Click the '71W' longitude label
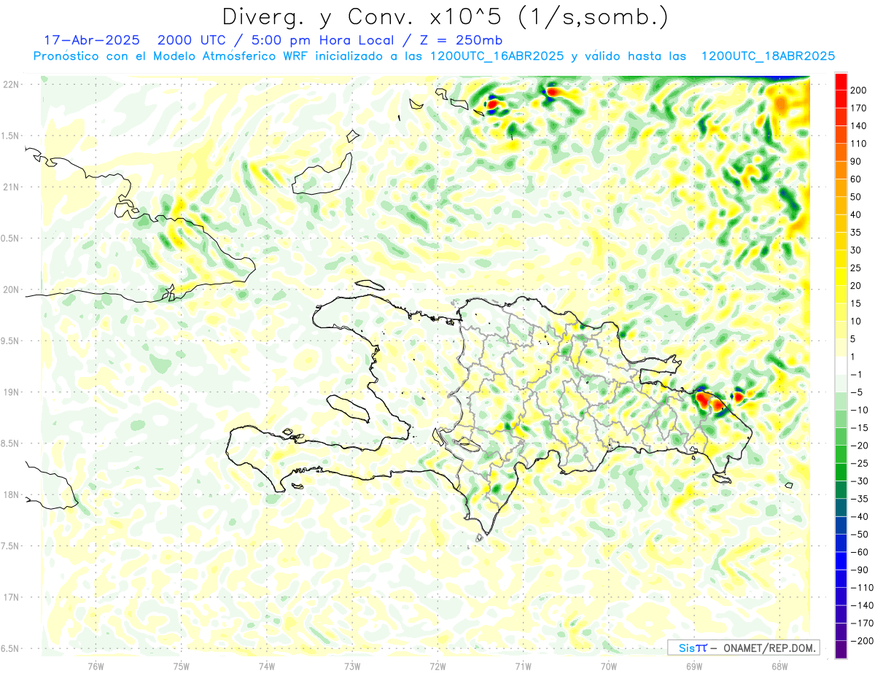This screenshot has width=875, height=676. tap(523, 666)
